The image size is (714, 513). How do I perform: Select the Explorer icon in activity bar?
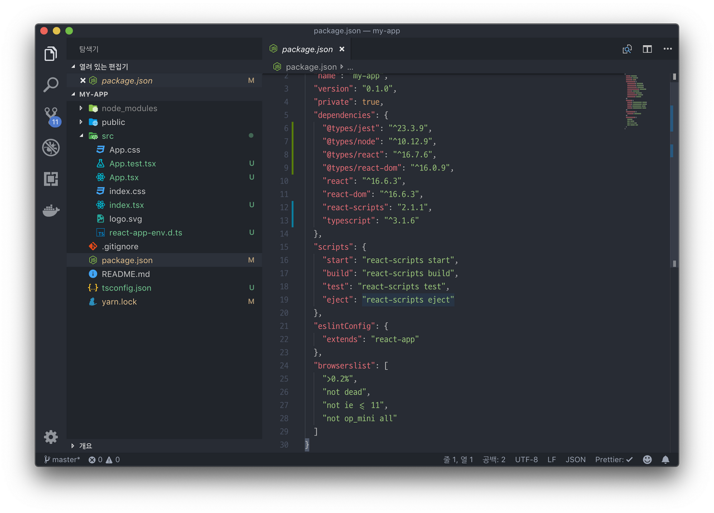[x=51, y=53]
